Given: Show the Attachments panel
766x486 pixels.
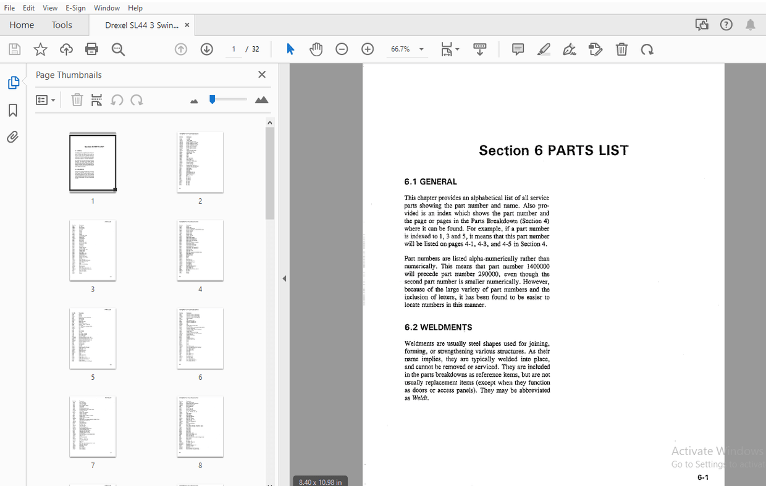Looking at the screenshot, I should 12,136.
